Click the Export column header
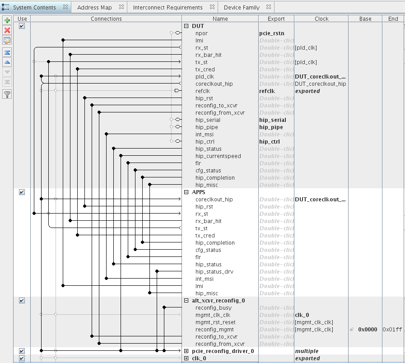This screenshot has height=363, width=405. (x=276, y=19)
